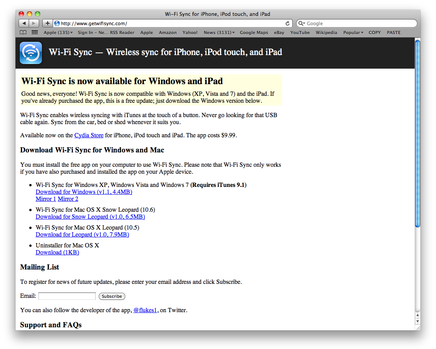Expand the Popular bookmarks menu
This screenshot has width=436, height=349.
coord(353,33)
